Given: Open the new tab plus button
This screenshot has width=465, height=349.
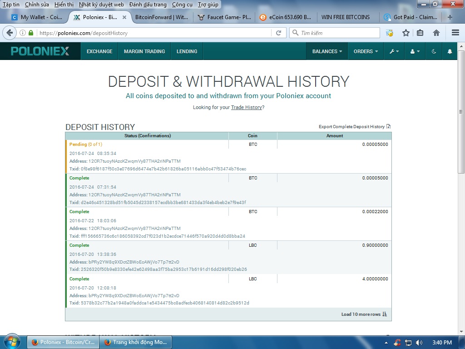Looking at the screenshot, I should (450, 17).
